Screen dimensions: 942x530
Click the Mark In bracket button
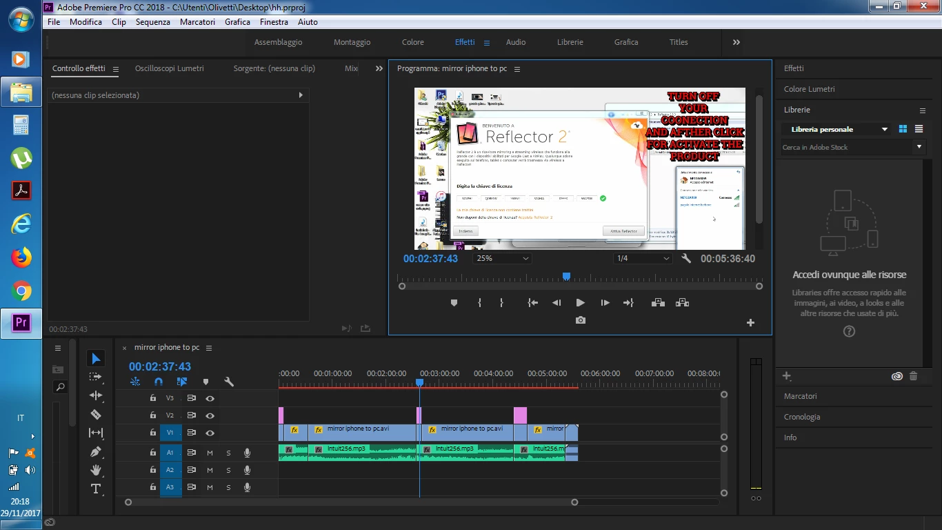click(x=479, y=303)
